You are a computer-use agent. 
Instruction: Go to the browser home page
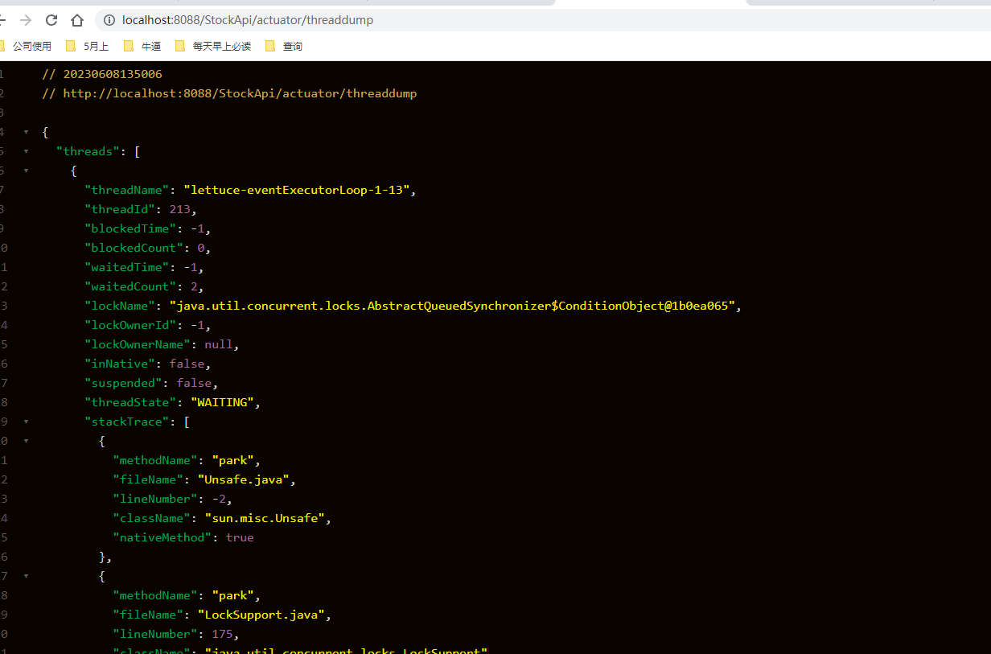(77, 20)
